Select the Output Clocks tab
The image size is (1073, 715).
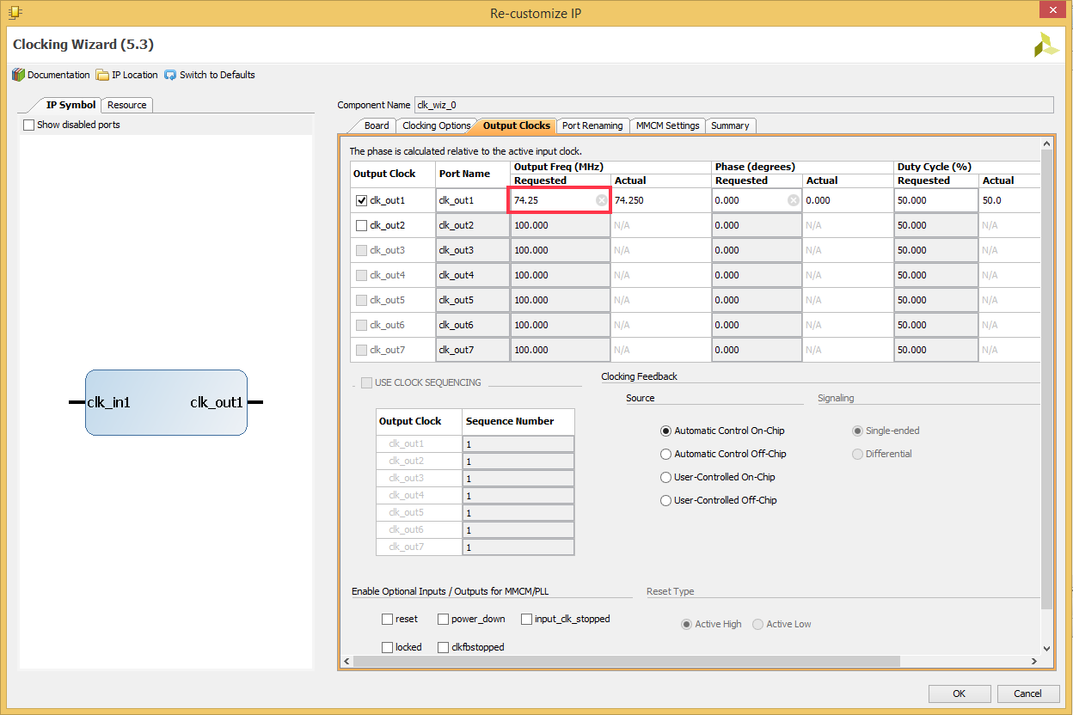tap(516, 125)
